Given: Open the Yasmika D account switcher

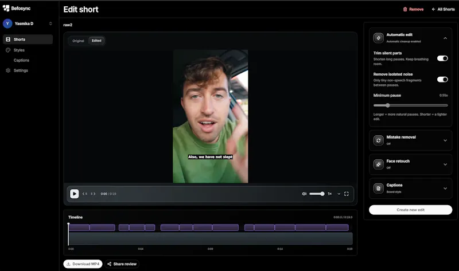Looking at the screenshot, I should 28,23.
